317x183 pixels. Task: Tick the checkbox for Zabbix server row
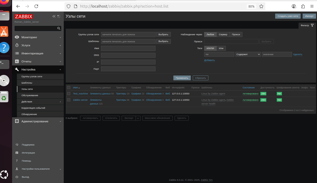(69, 100)
